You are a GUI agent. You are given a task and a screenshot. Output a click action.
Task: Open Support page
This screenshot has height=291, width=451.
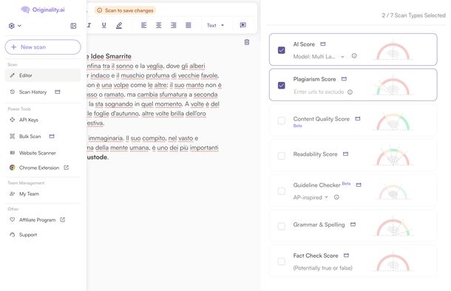pyautogui.click(x=27, y=235)
